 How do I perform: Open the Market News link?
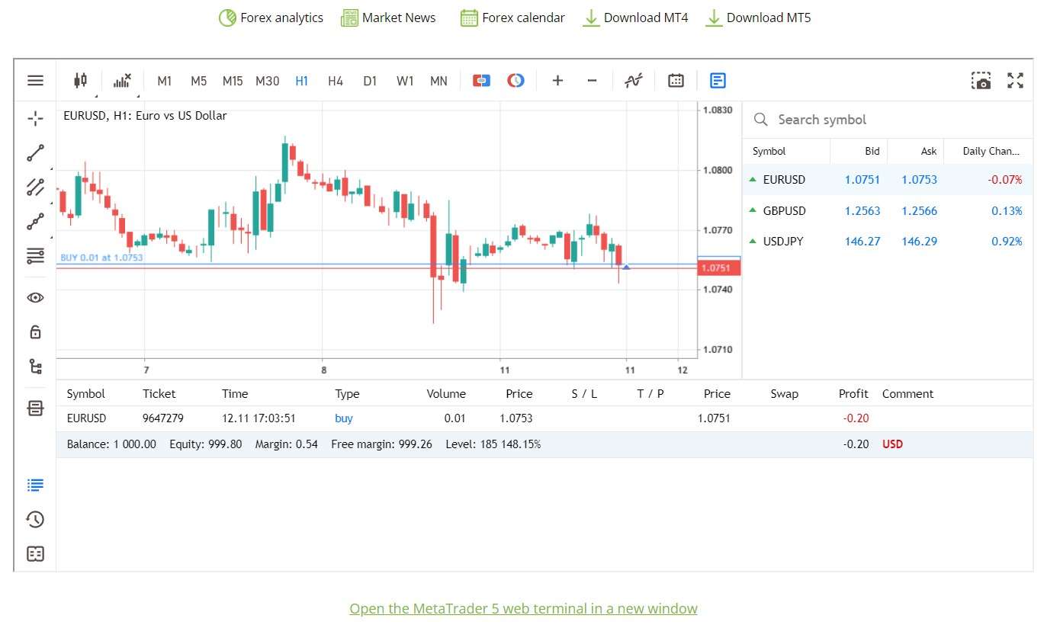pos(388,18)
